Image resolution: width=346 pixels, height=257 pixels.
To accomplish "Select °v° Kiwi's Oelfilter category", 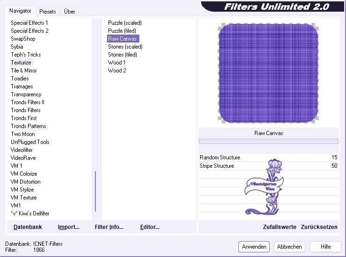I will pyautogui.click(x=30, y=214).
